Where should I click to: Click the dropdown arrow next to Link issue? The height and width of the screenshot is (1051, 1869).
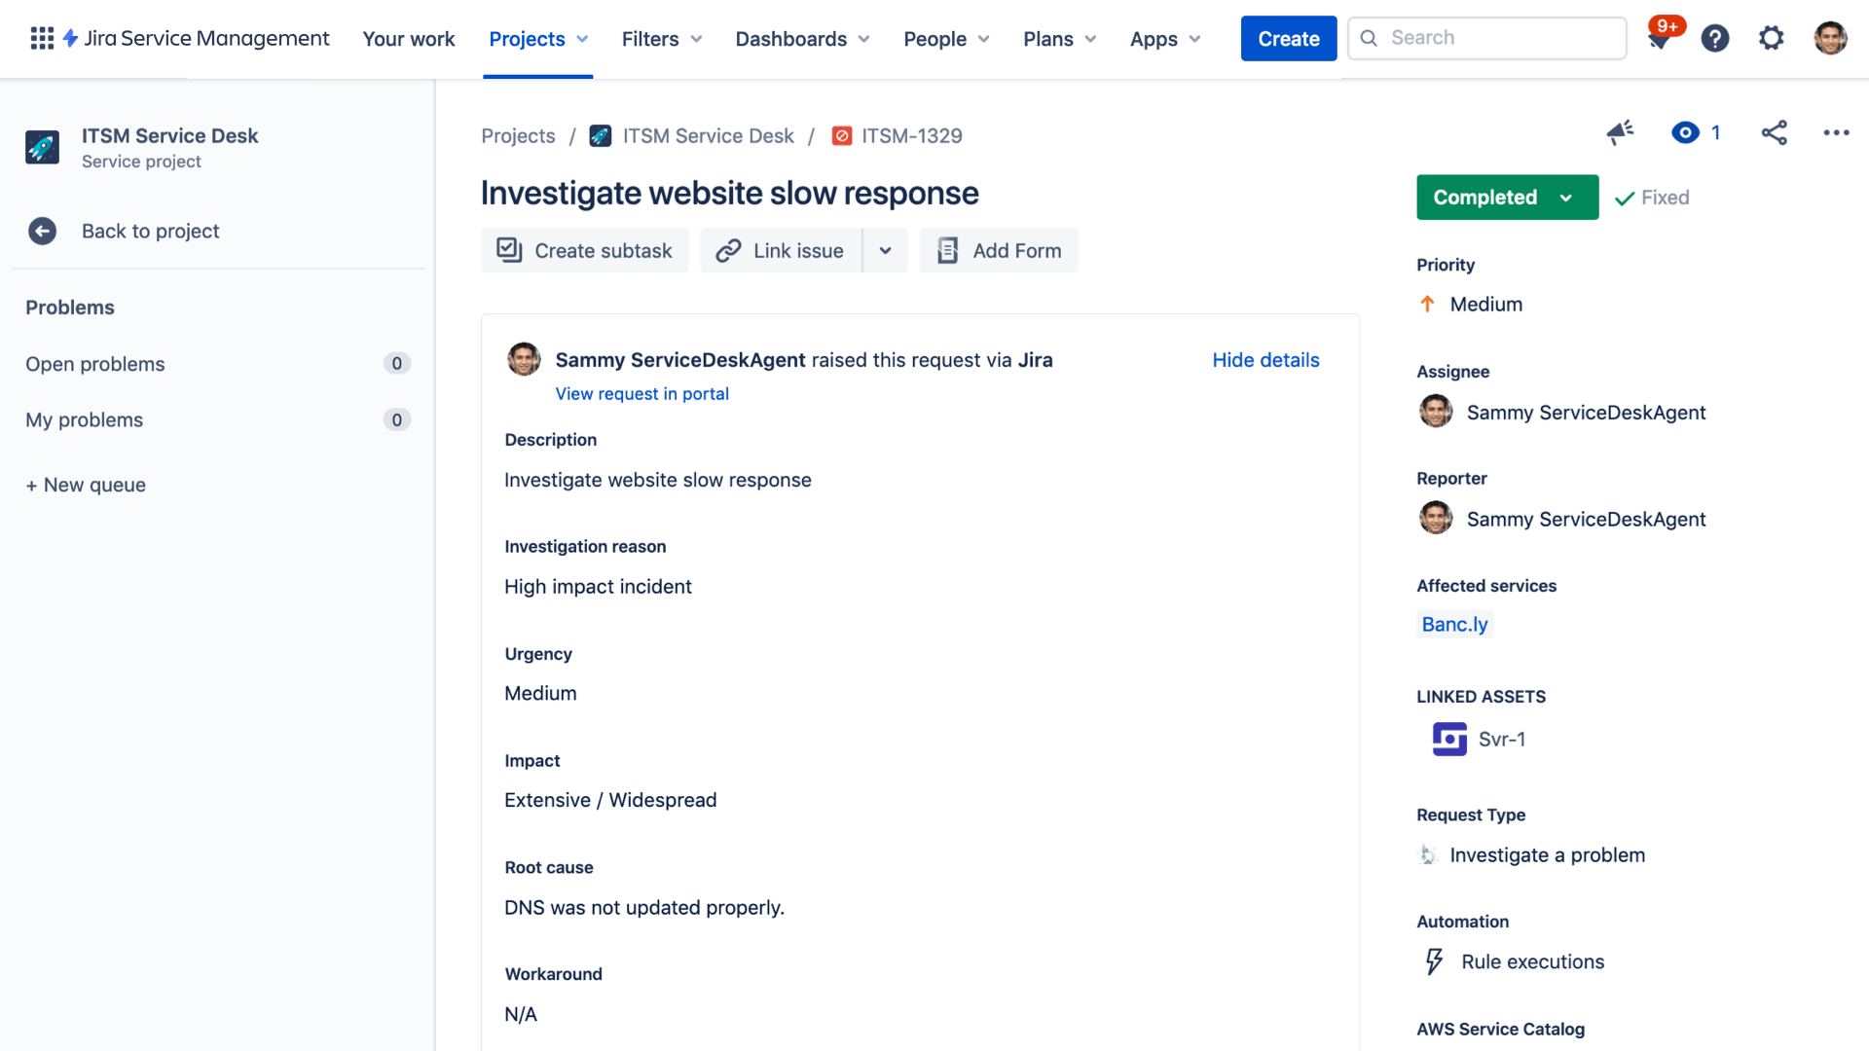click(x=887, y=250)
